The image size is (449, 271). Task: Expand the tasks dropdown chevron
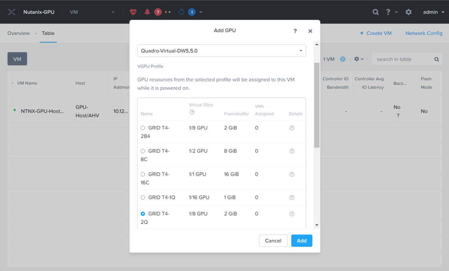click(201, 12)
